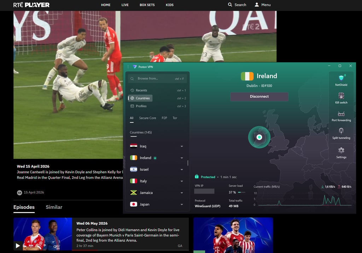Click the green Protected padlock icon
Image resolution: width=362 pixels, height=253 pixels.
(x=197, y=177)
